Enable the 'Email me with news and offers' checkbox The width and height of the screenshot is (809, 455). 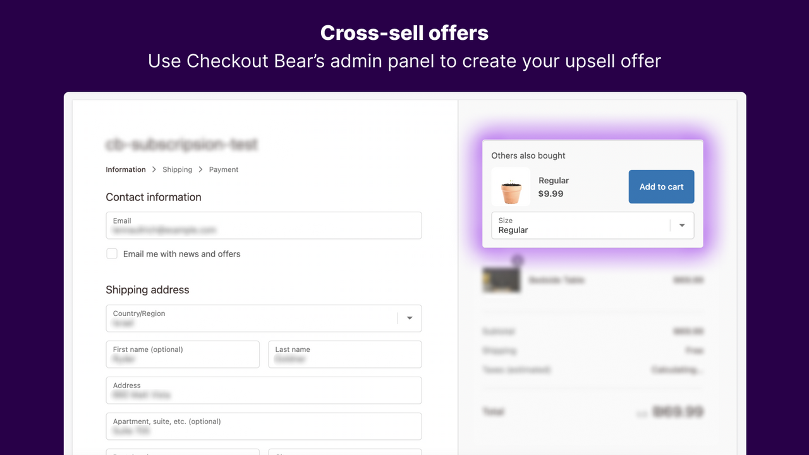(x=112, y=253)
